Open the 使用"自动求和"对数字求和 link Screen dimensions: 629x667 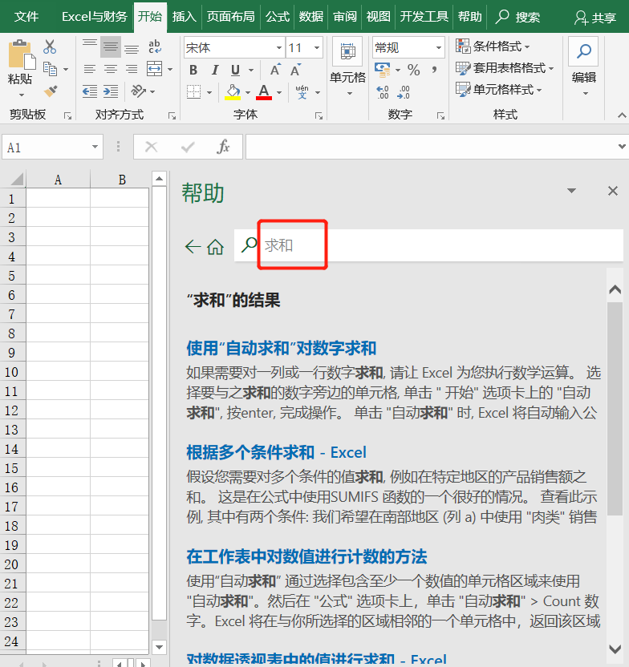click(281, 348)
